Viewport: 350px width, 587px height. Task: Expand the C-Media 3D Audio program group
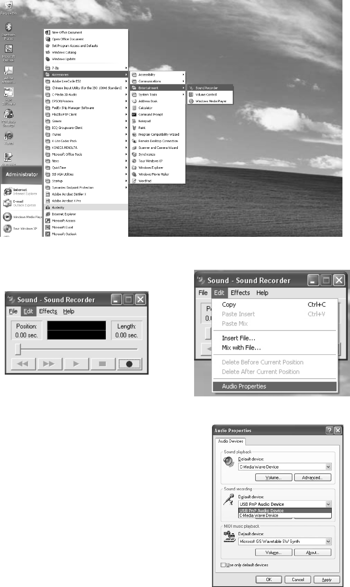click(86, 95)
